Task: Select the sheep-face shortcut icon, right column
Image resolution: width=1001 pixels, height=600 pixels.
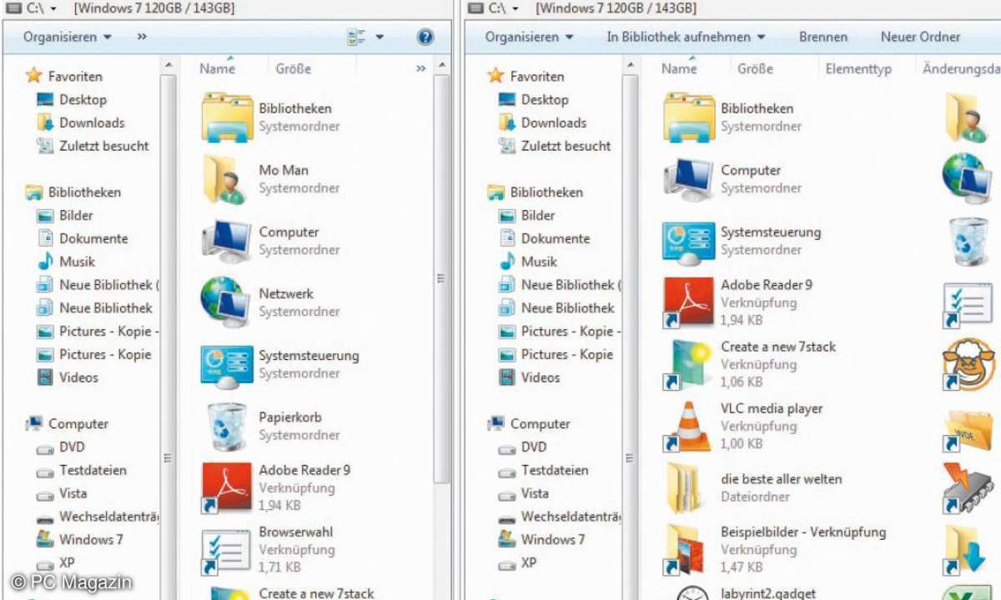Action: (969, 365)
